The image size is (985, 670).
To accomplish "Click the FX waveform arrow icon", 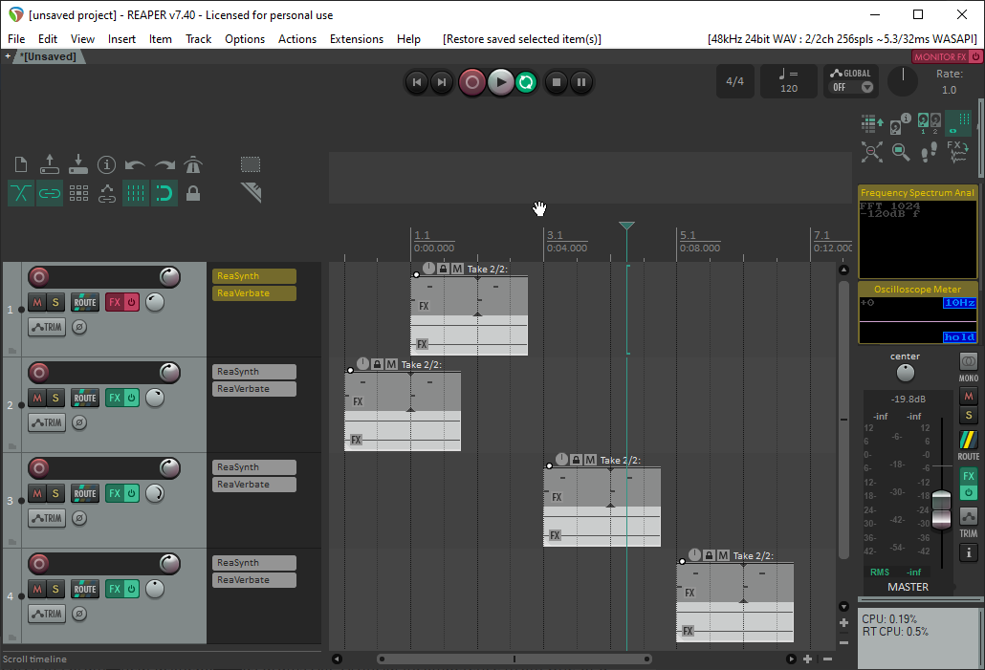I will tap(958, 151).
